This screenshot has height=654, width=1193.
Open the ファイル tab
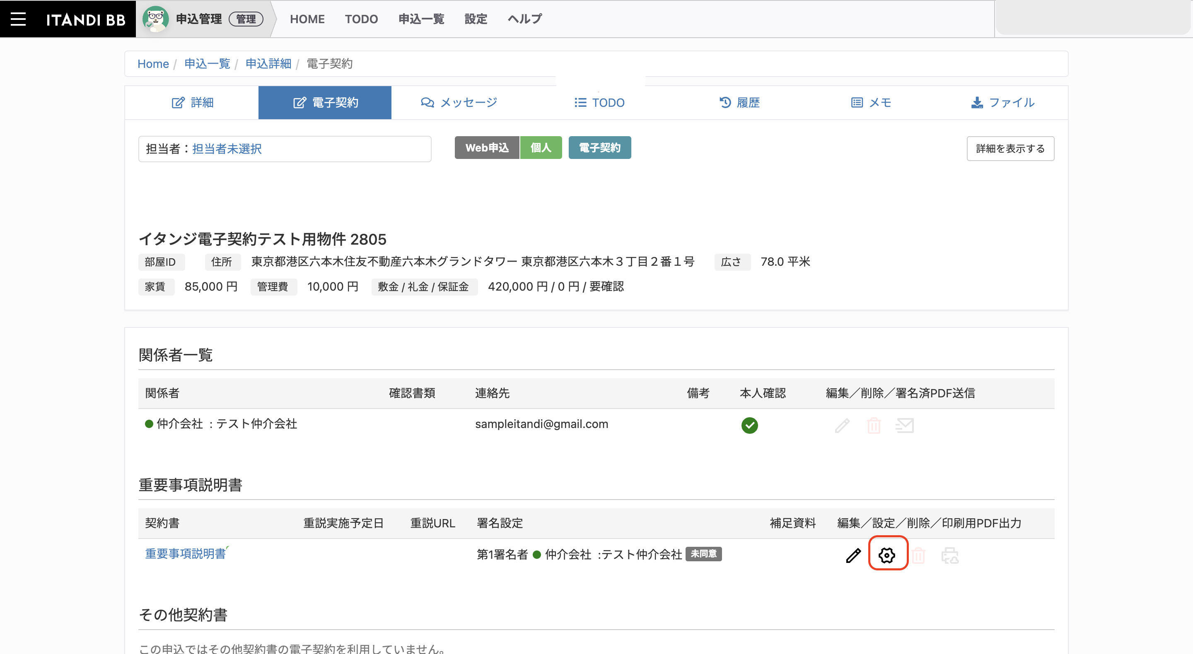(x=1002, y=102)
